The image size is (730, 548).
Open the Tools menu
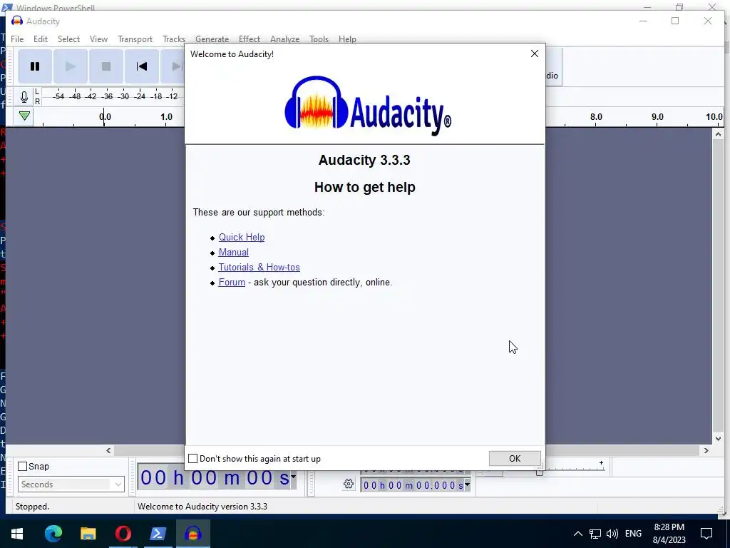[319, 39]
